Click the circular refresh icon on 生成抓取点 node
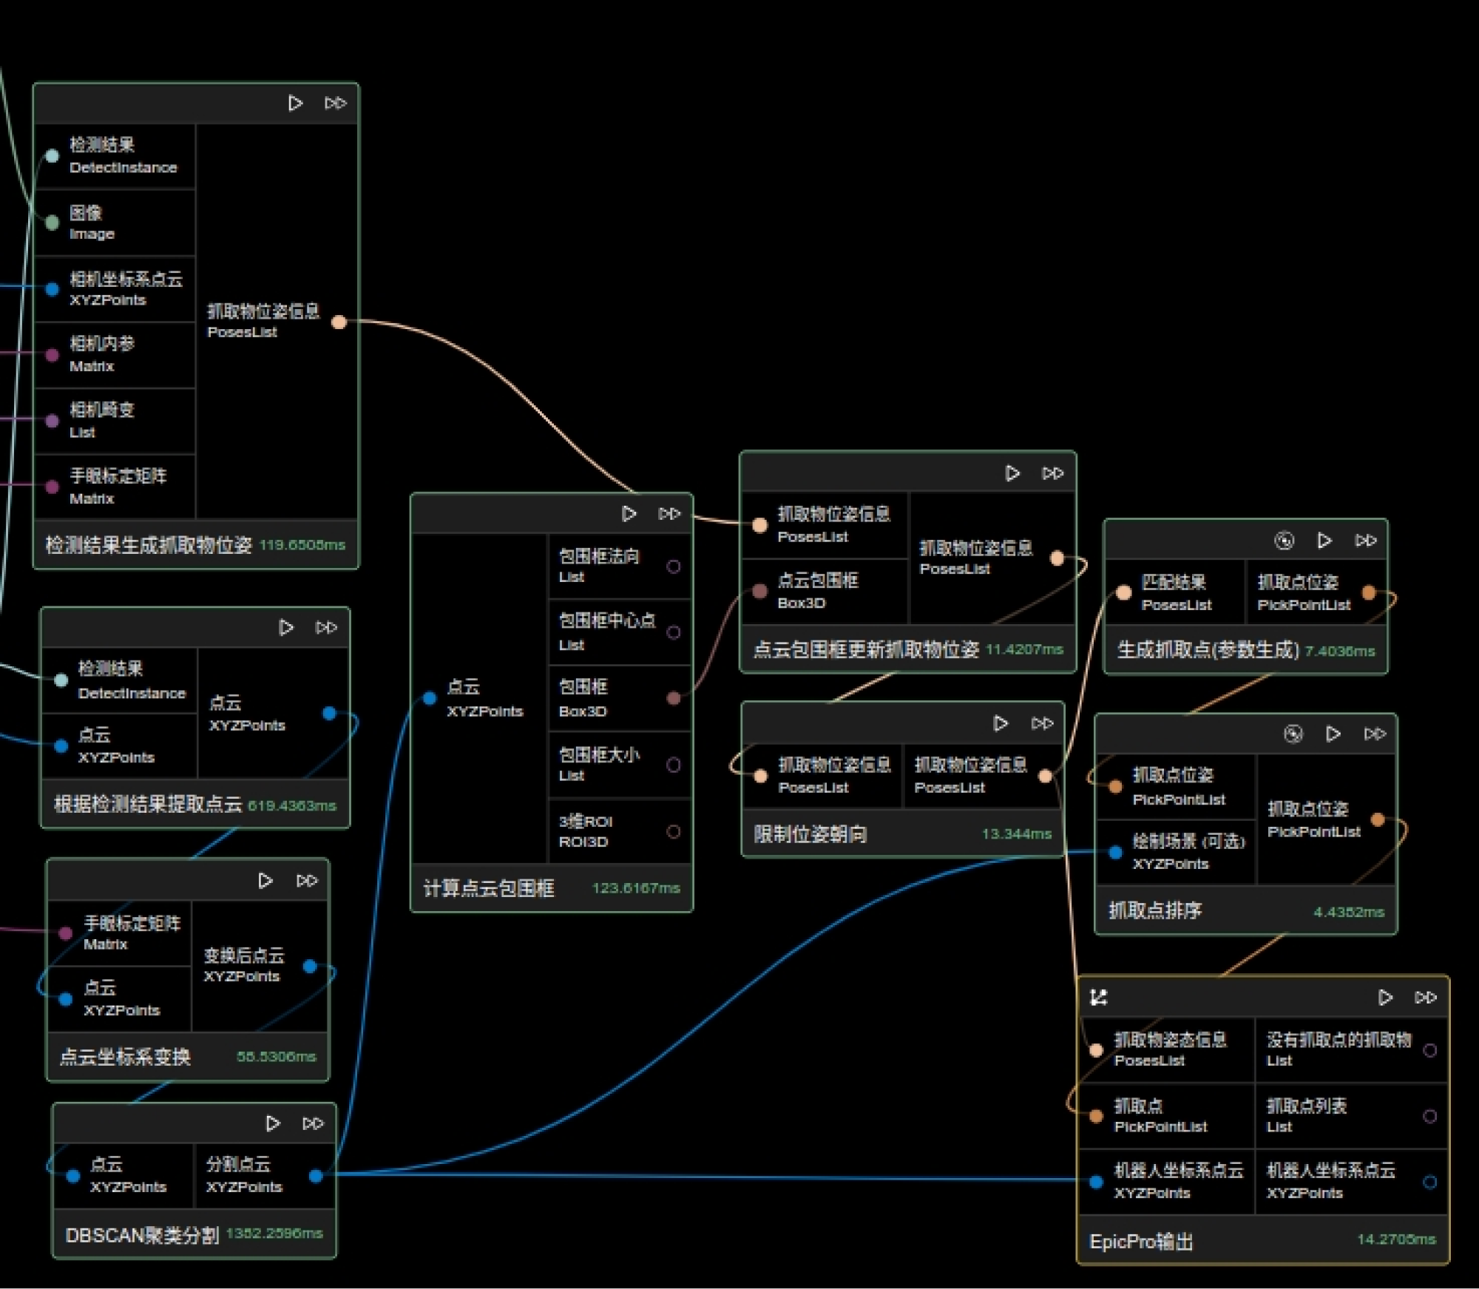 pyautogui.click(x=1285, y=541)
